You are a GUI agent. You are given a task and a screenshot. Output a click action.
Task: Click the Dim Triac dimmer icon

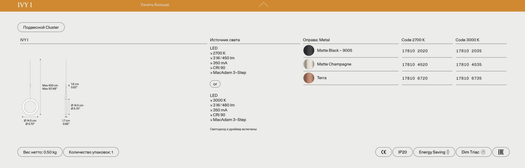pyautogui.click(x=483, y=152)
